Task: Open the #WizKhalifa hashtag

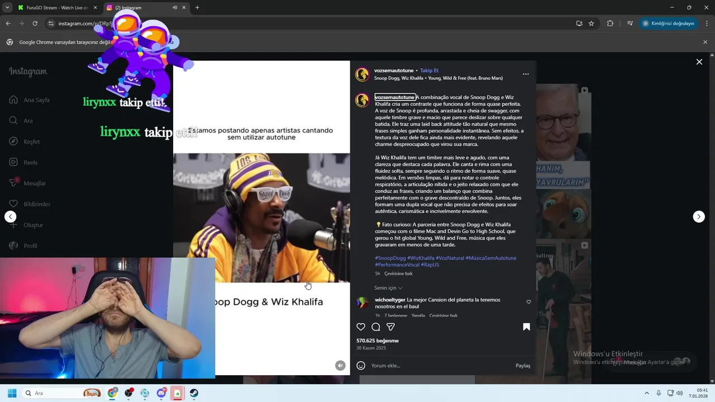Action: 421,258
